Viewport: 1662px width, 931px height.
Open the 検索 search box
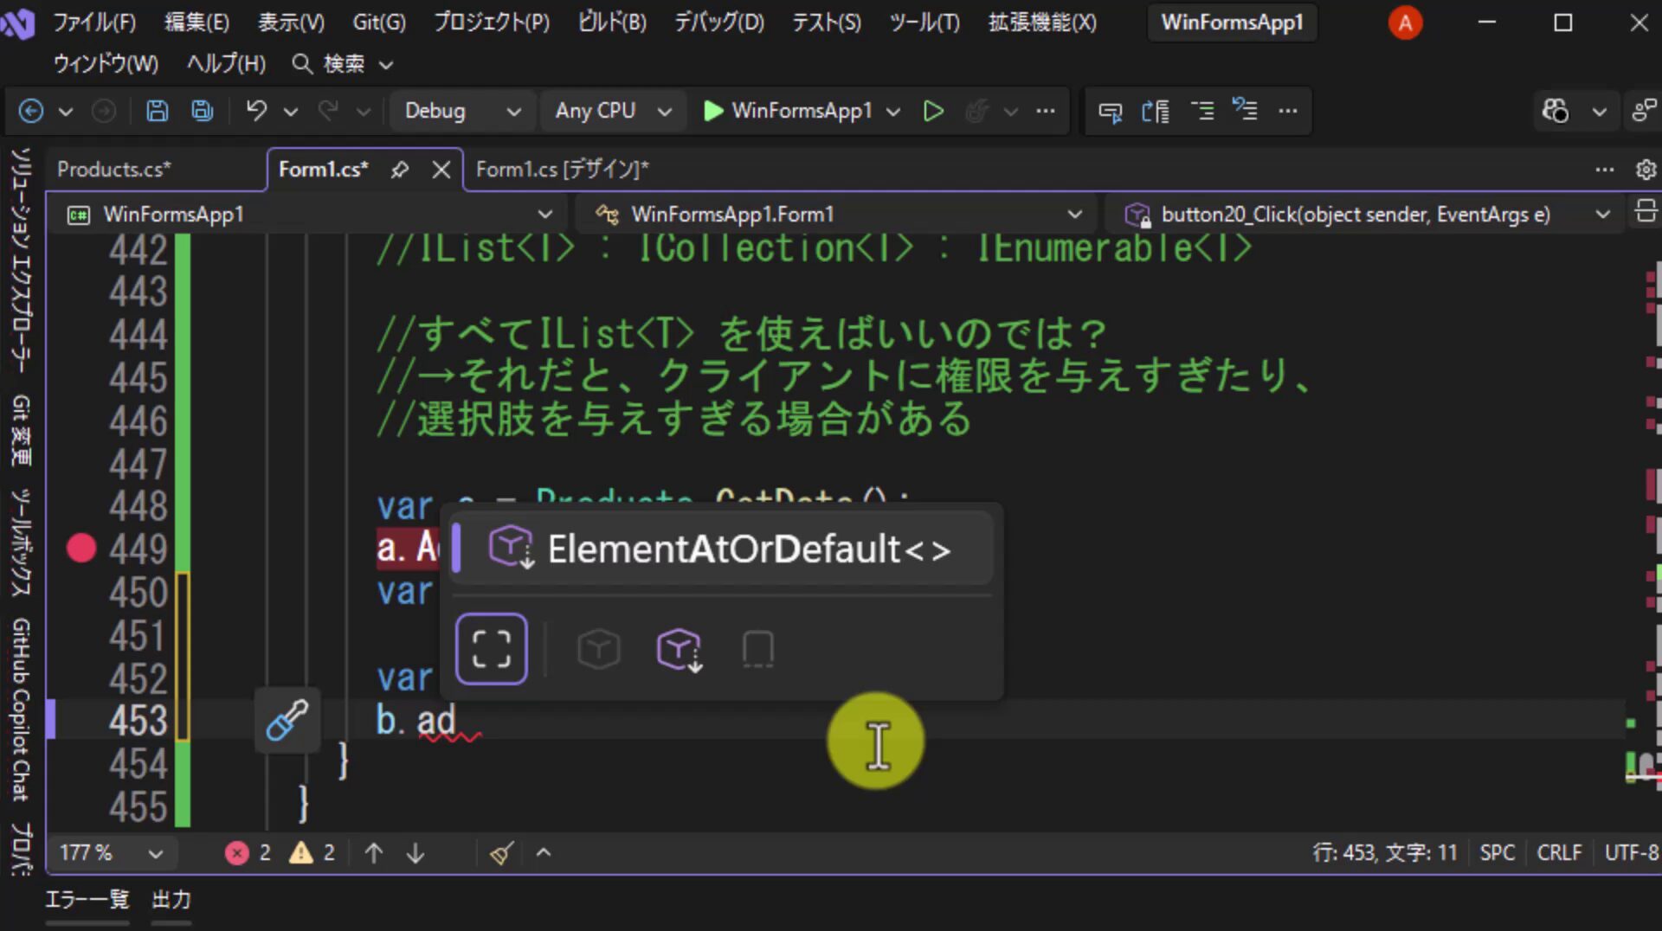click(343, 63)
